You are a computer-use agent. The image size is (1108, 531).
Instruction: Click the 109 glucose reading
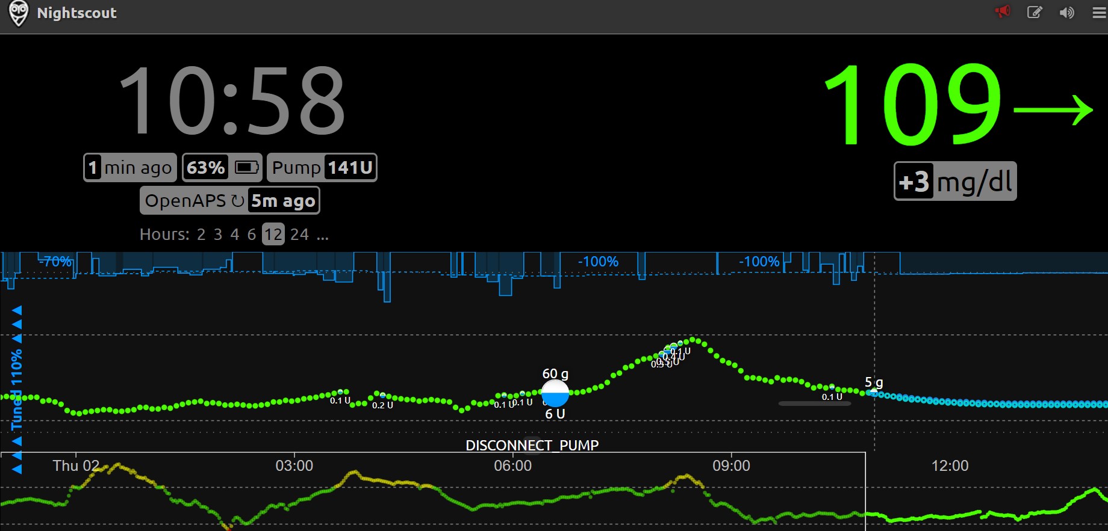point(912,105)
